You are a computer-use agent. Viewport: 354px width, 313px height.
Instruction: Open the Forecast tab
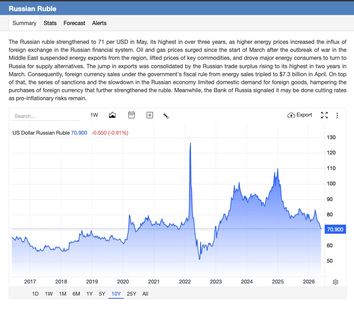pyautogui.click(x=74, y=23)
